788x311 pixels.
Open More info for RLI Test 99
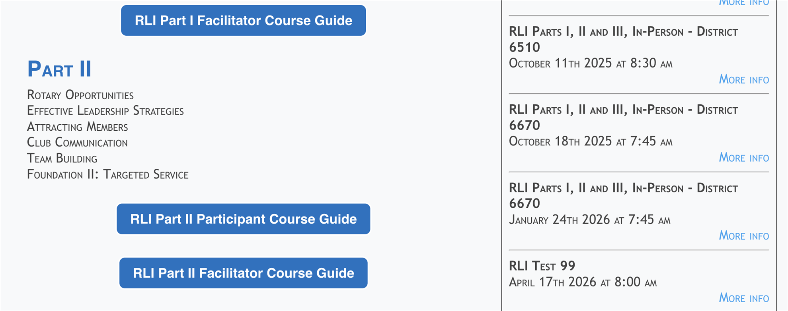click(x=743, y=298)
